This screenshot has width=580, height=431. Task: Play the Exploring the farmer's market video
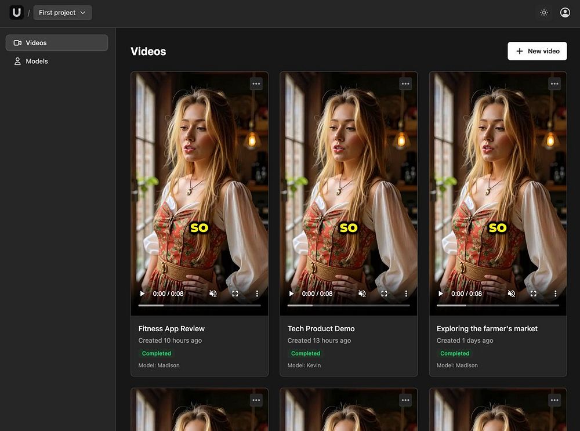441,294
